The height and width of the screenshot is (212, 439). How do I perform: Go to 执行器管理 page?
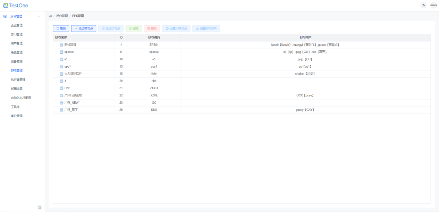click(x=18, y=80)
